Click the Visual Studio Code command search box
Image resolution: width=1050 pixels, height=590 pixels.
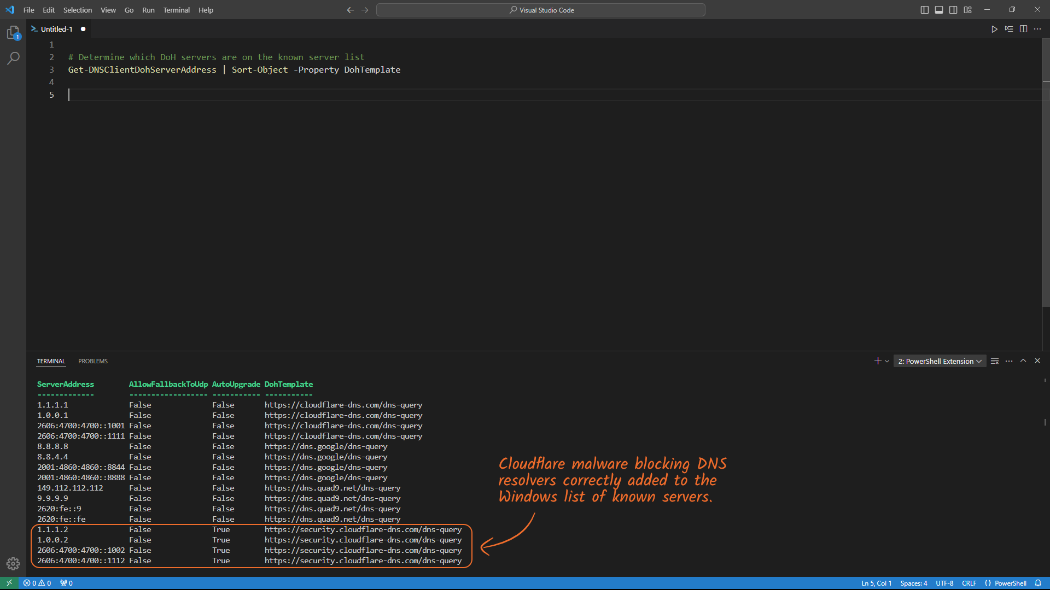(540, 10)
